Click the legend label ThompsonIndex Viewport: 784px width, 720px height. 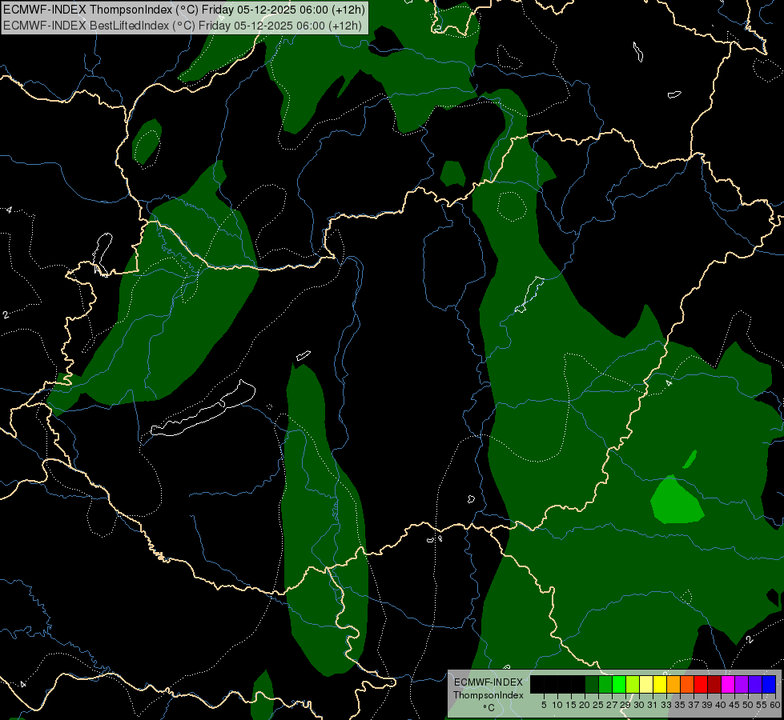tap(488, 695)
